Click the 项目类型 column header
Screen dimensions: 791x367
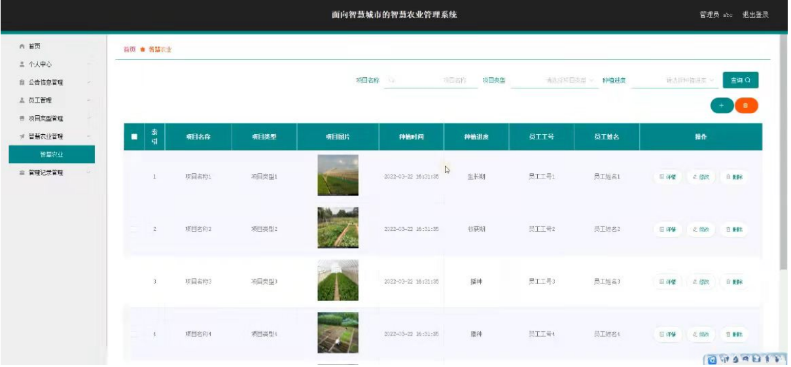(264, 137)
